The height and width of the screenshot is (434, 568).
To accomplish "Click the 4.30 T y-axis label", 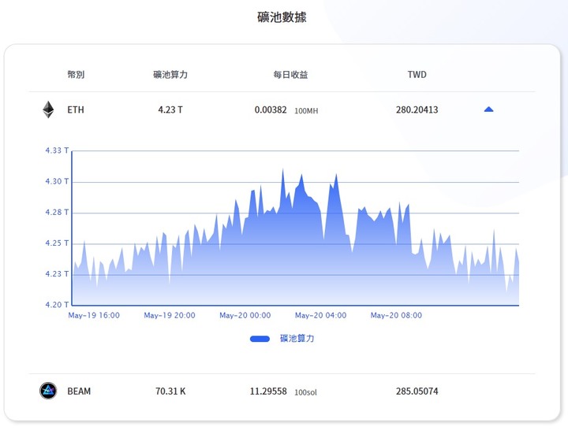I will click(57, 181).
